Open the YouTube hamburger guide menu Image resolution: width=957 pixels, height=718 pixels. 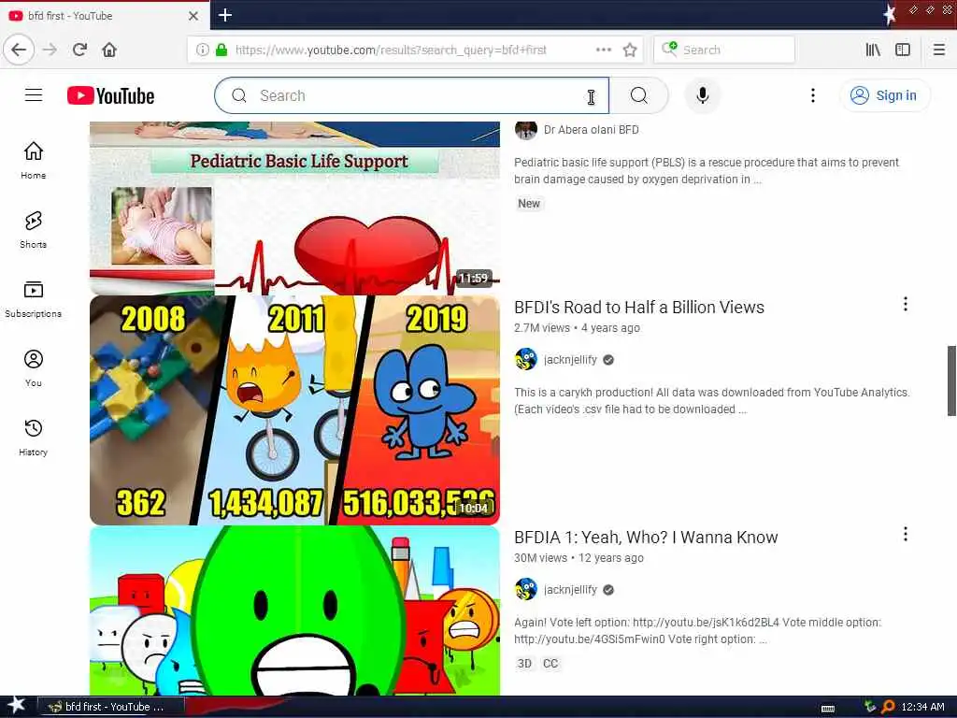(34, 95)
